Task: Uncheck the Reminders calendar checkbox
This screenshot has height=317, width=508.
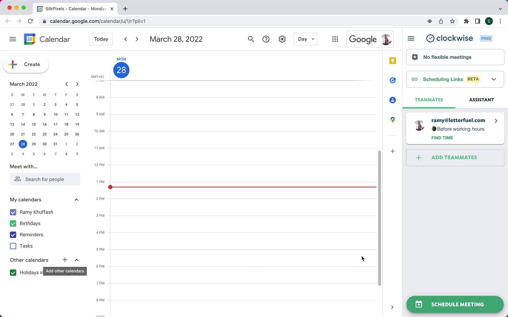Action: click(x=13, y=235)
